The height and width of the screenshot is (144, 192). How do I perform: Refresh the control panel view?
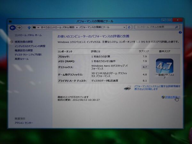[129, 27]
